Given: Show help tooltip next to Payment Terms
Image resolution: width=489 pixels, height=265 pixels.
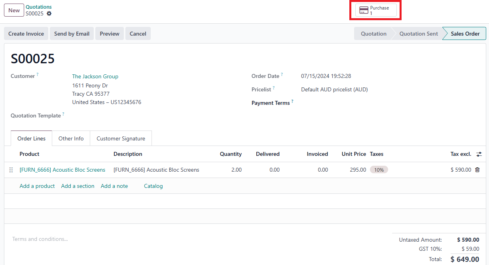Looking at the screenshot, I should tap(292, 101).
